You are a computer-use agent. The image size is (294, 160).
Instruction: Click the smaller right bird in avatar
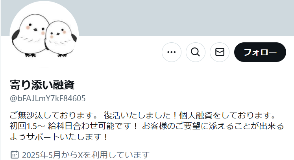pos(61,39)
